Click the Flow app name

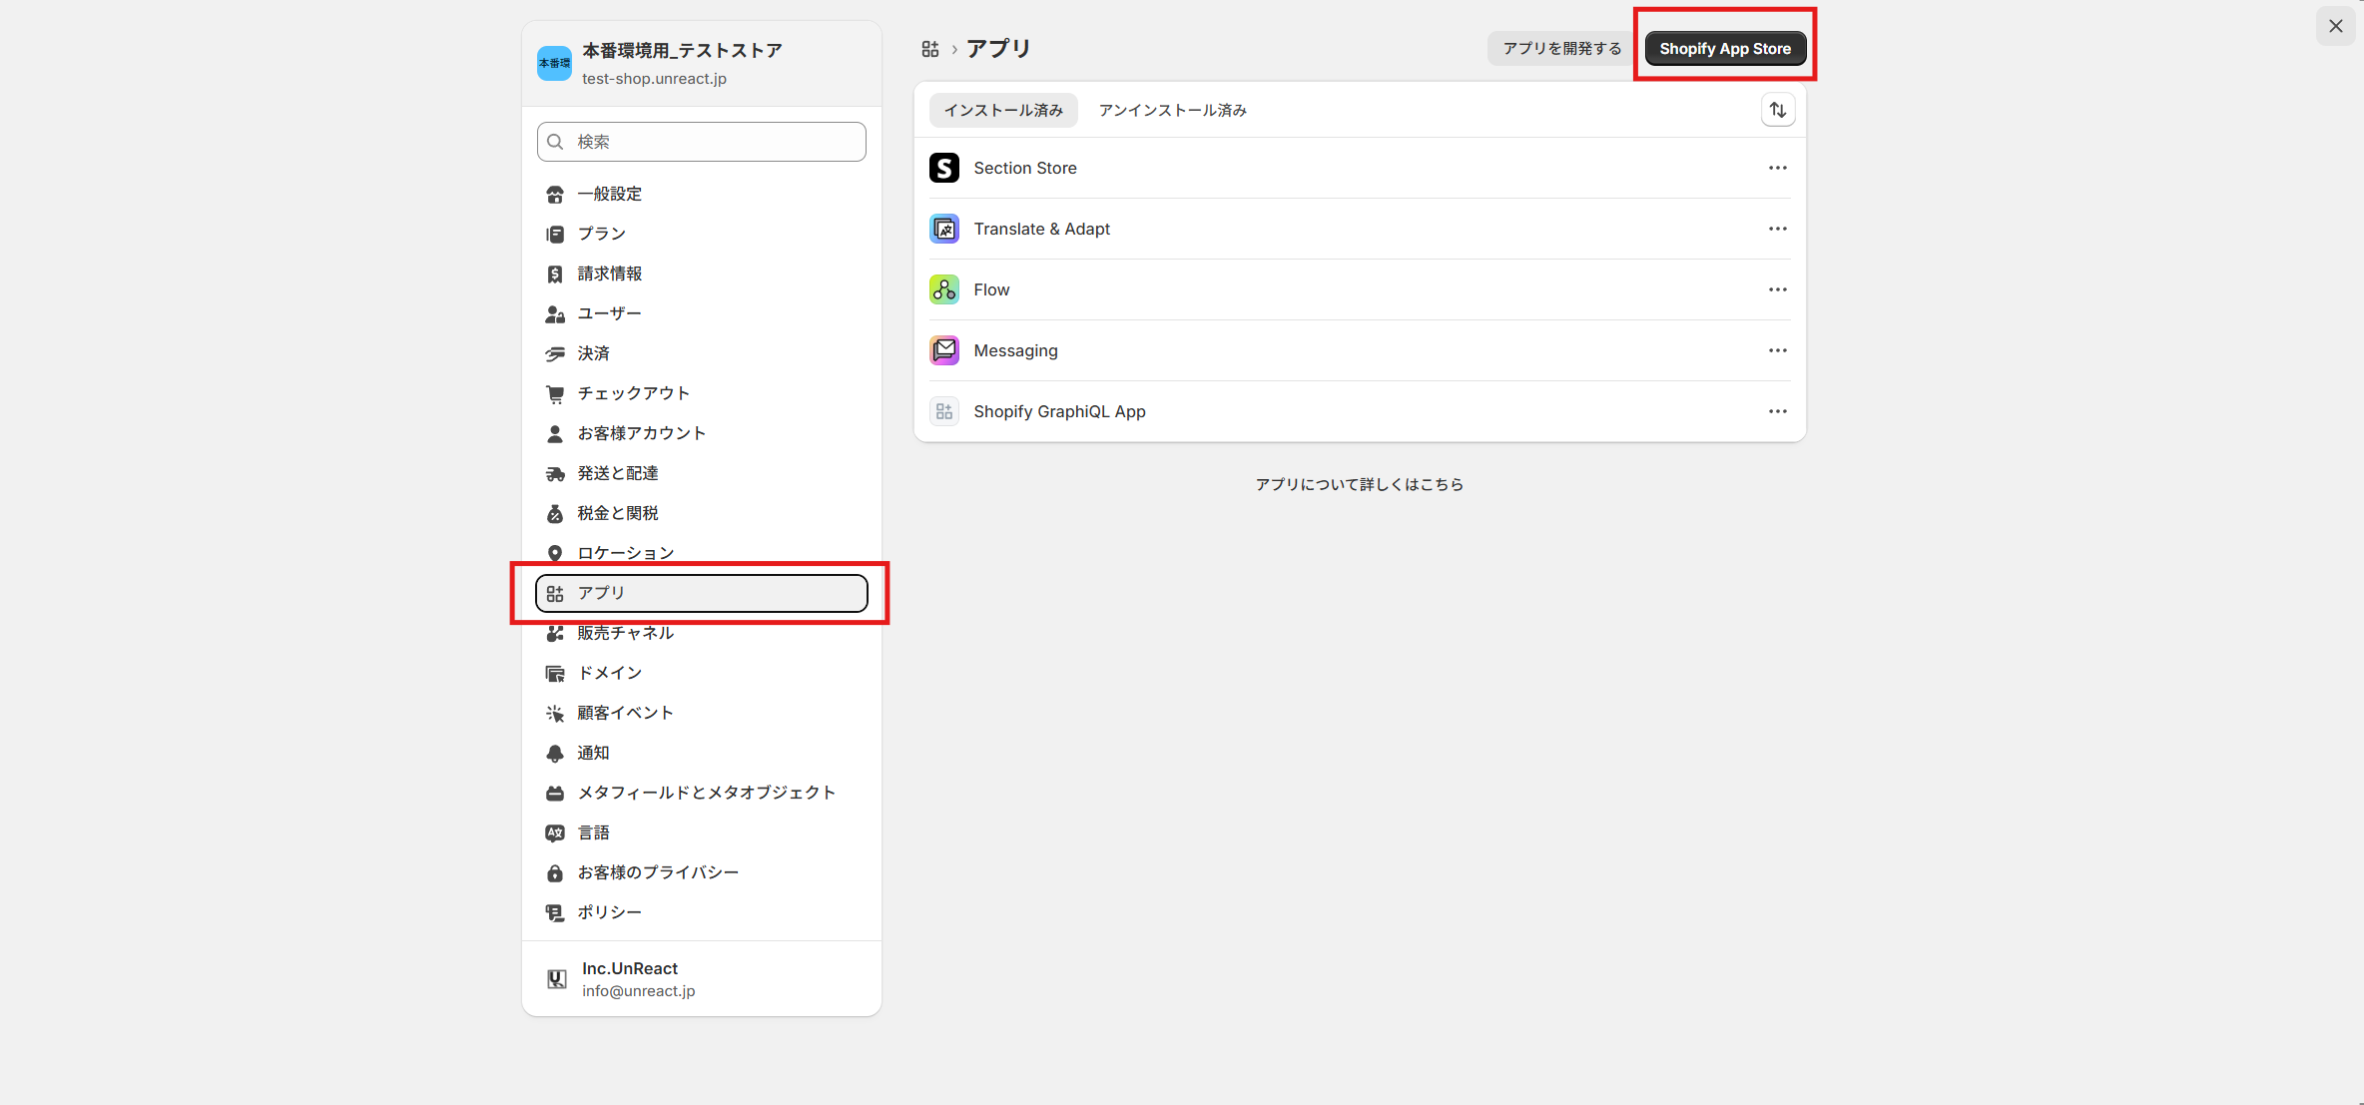[991, 289]
